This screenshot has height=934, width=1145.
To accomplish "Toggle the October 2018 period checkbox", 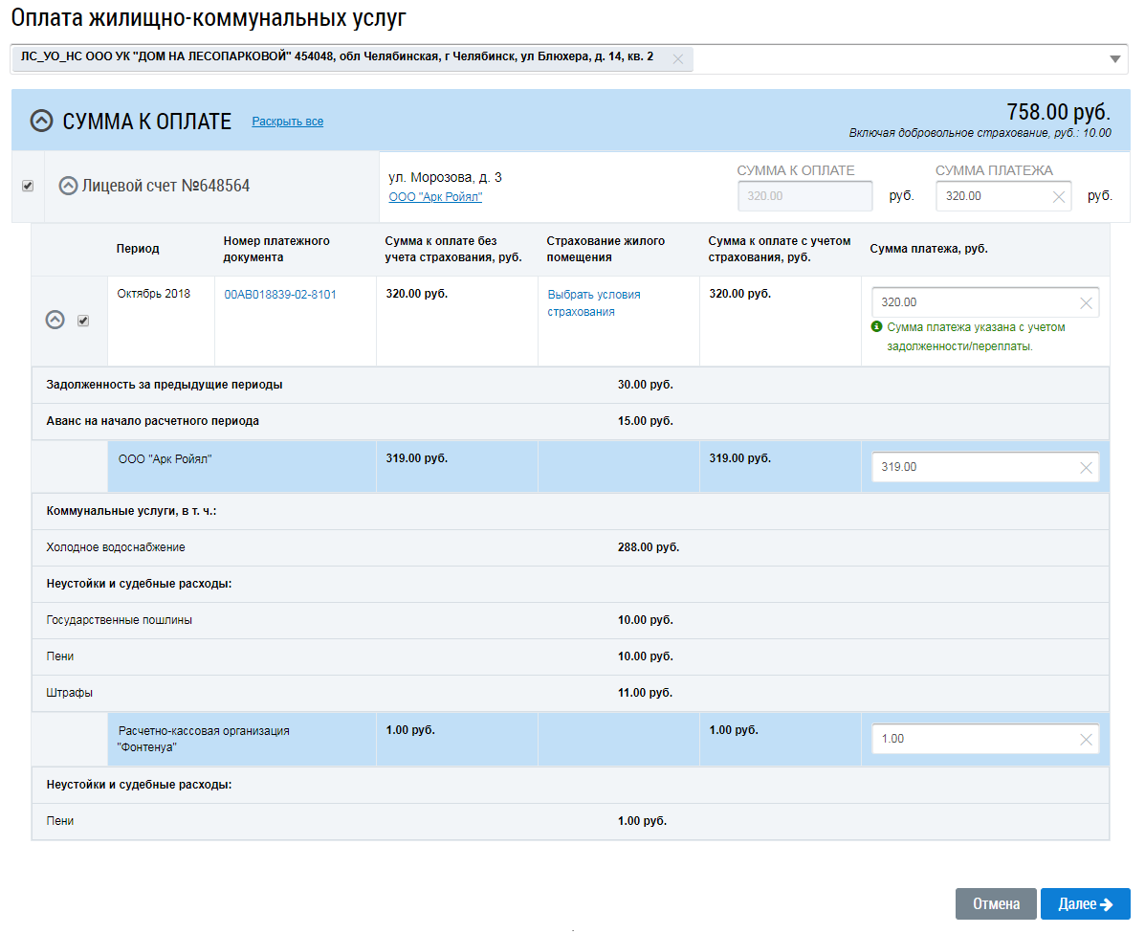I will (83, 321).
